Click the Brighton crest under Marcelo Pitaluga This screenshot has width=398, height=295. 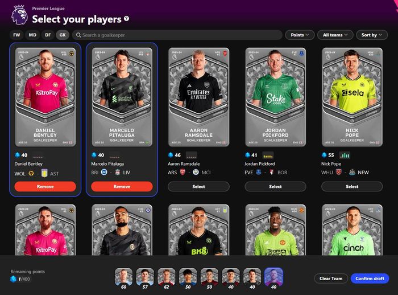(104, 172)
